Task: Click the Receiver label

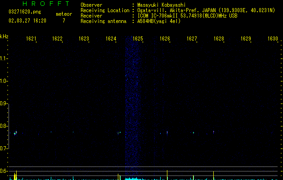Action: [91, 16]
